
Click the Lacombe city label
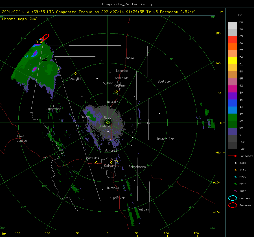click(x=122, y=71)
